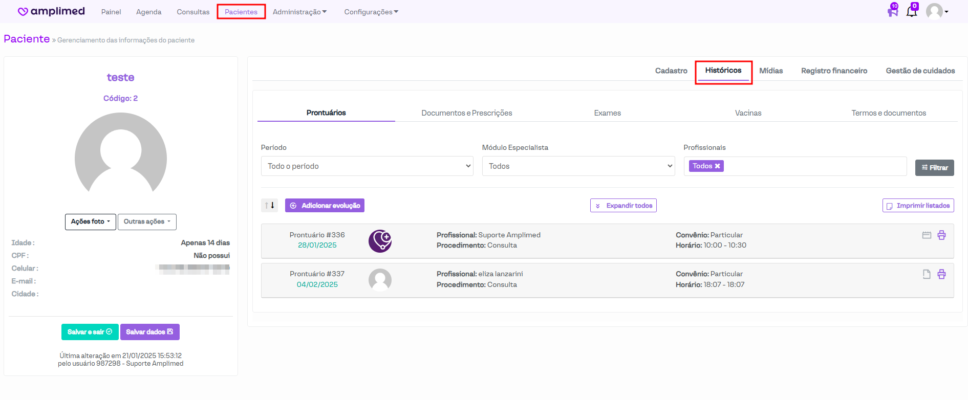Open the Módulo Especialista dropdown
Viewport: 968px width, 400px height.
tap(578, 166)
